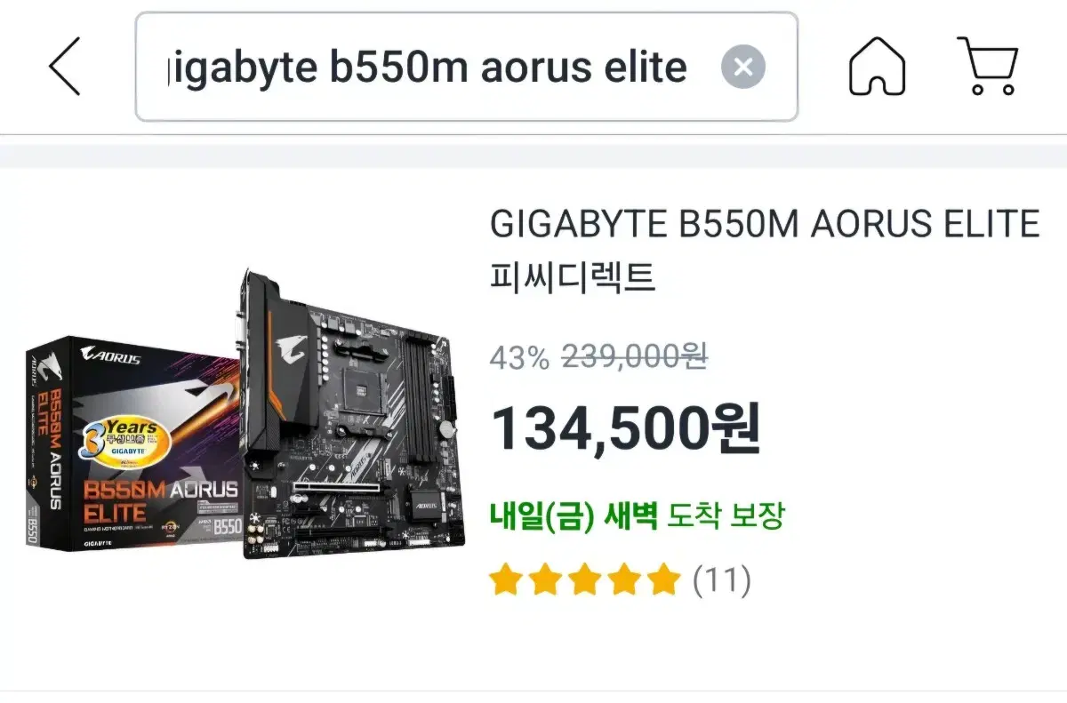Screen dimensions: 1067x703
Task: Tap the crossed-out 239,000원 original price
Action: point(635,357)
